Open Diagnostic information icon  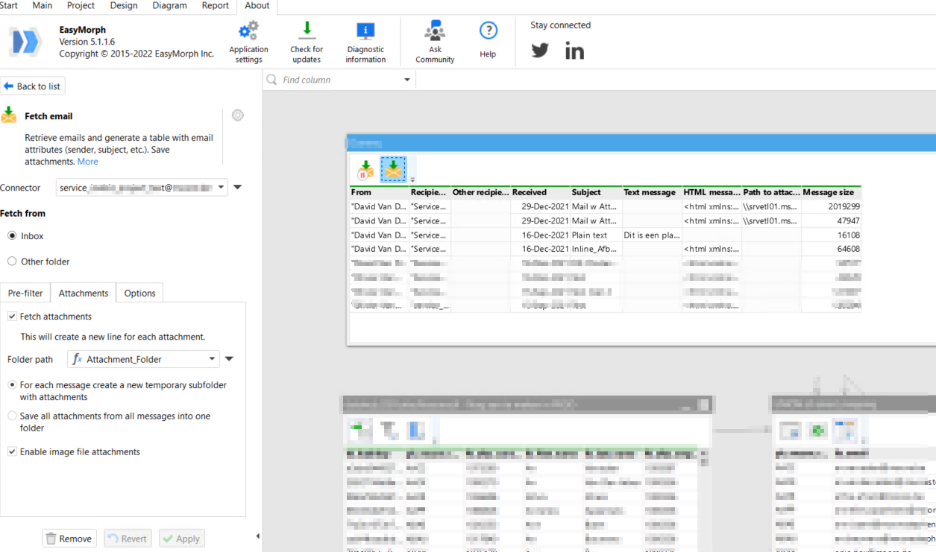point(365,31)
